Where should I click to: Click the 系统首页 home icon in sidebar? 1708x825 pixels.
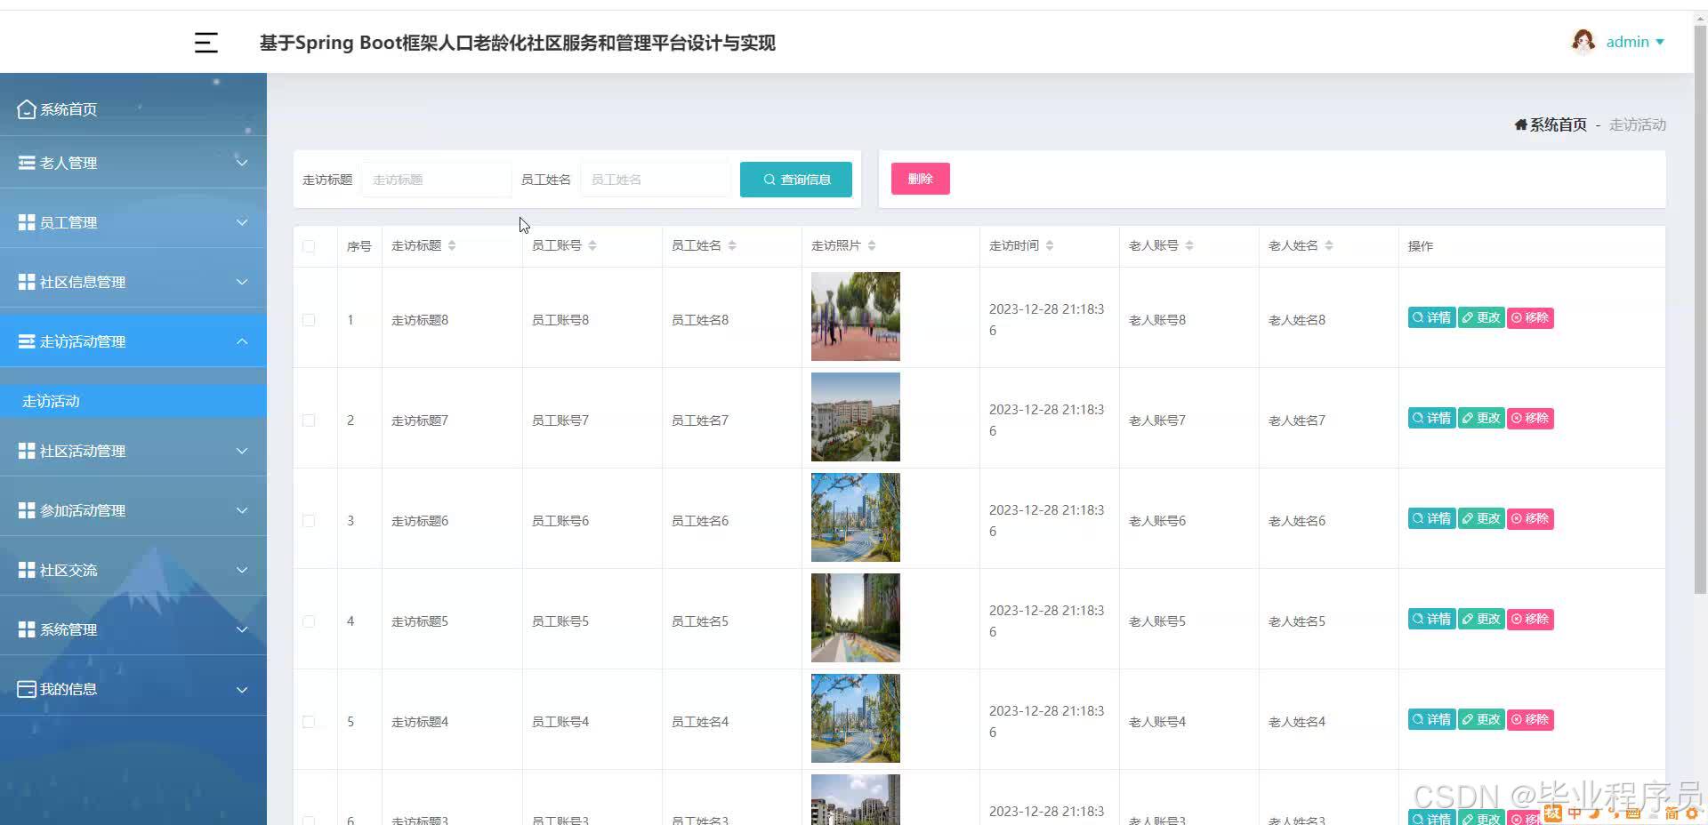point(27,108)
